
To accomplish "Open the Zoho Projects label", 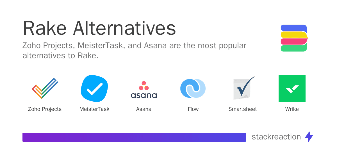I will [45, 109].
